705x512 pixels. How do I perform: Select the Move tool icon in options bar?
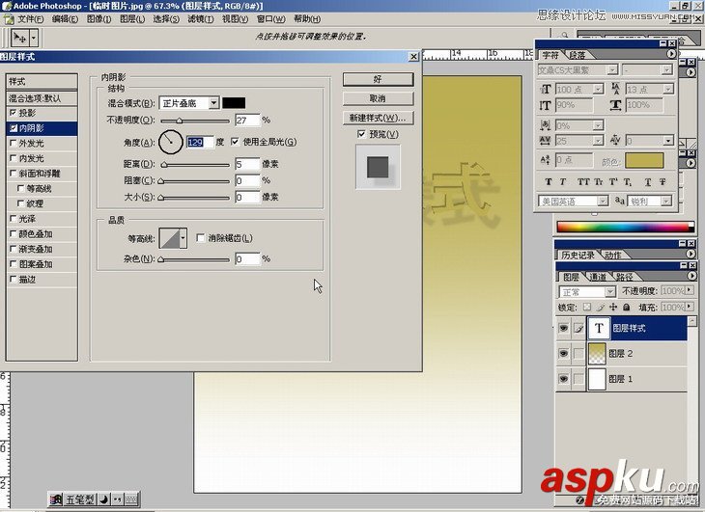19,38
